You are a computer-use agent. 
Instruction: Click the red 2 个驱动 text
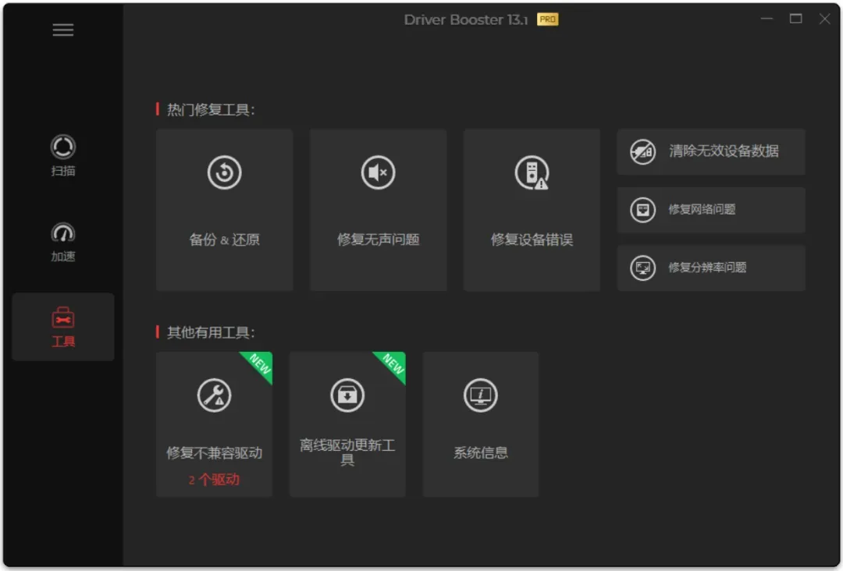214,480
